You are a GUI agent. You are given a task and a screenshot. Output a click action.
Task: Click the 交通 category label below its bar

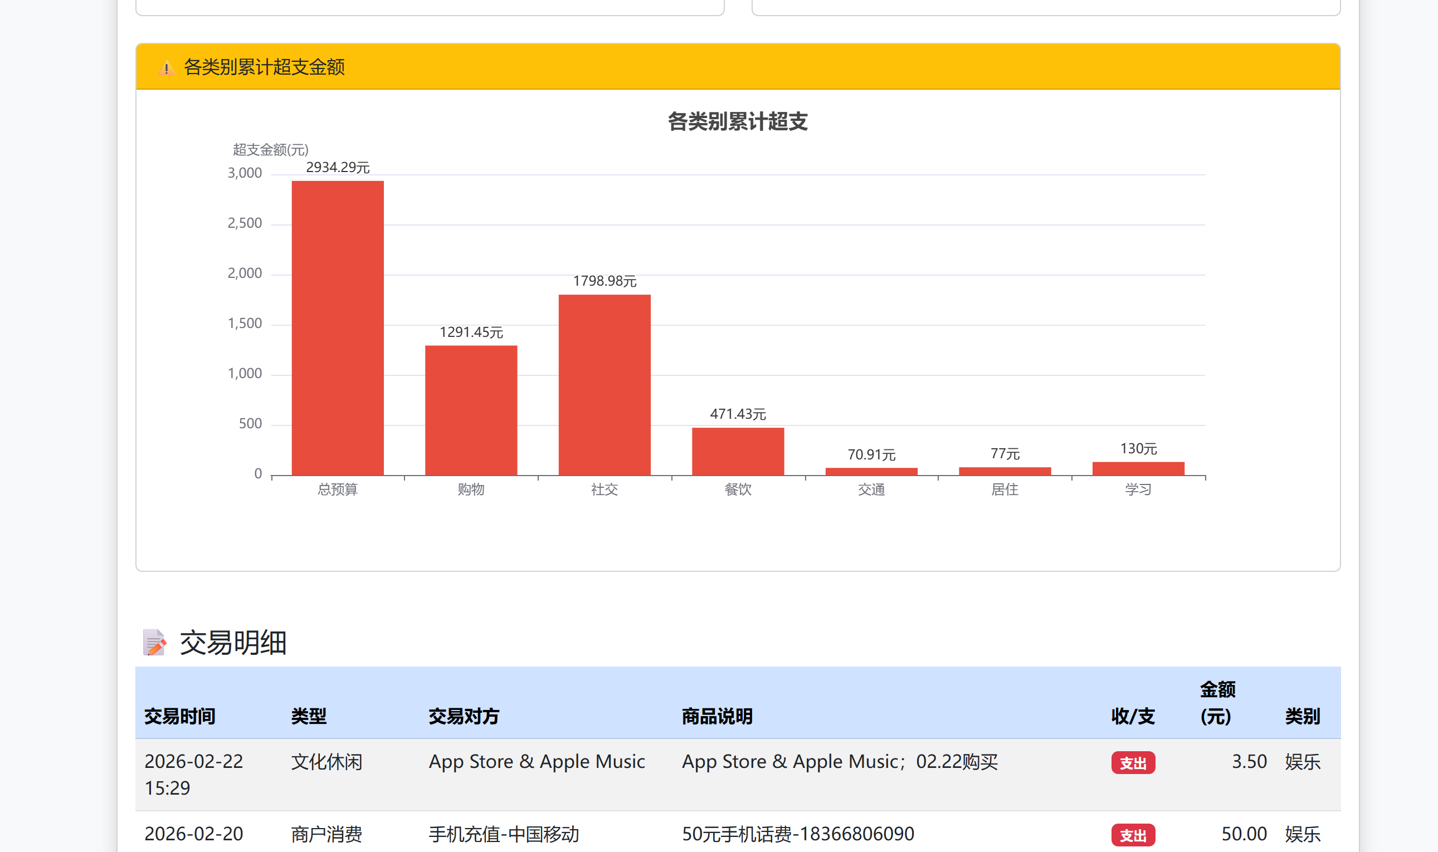click(x=871, y=489)
